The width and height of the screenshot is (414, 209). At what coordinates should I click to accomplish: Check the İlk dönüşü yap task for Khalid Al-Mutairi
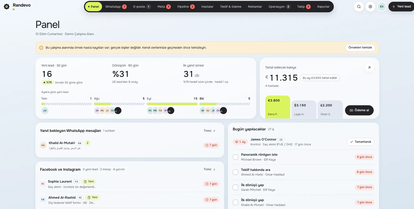(x=235, y=202)
